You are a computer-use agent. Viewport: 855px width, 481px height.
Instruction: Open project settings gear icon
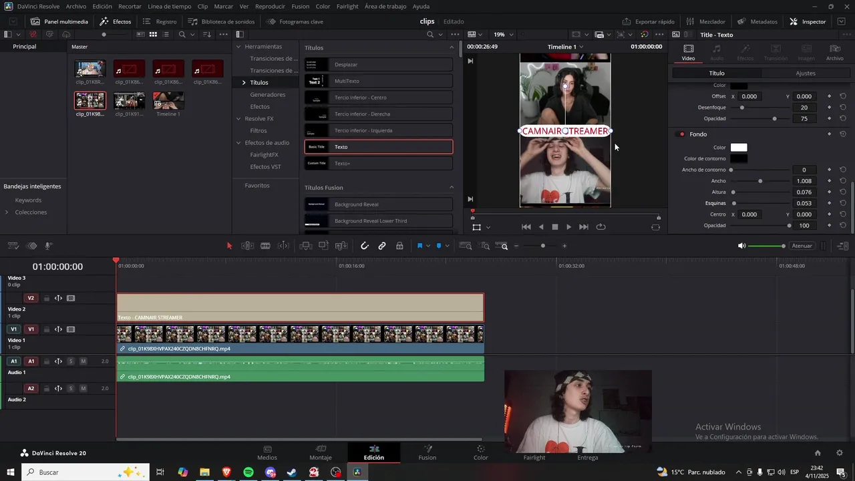pos(839,453)
